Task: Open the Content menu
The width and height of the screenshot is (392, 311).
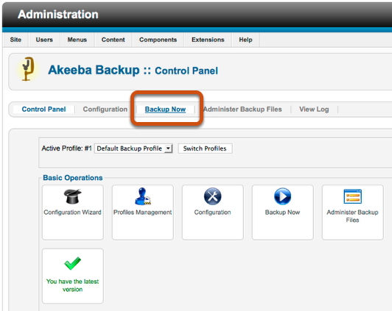Action: click(113, 40)
